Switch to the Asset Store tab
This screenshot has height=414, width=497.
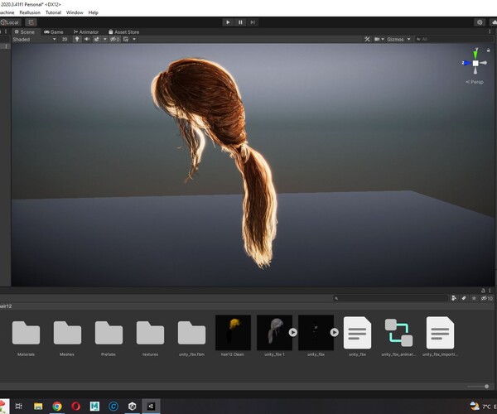click(123, 32)
